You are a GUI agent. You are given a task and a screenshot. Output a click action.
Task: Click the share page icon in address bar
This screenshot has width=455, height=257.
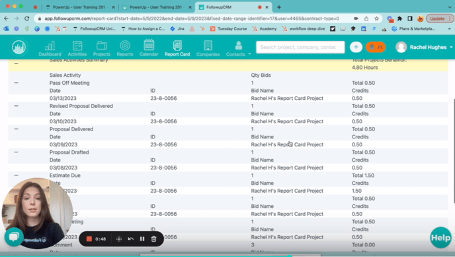(x=366, y=19)
